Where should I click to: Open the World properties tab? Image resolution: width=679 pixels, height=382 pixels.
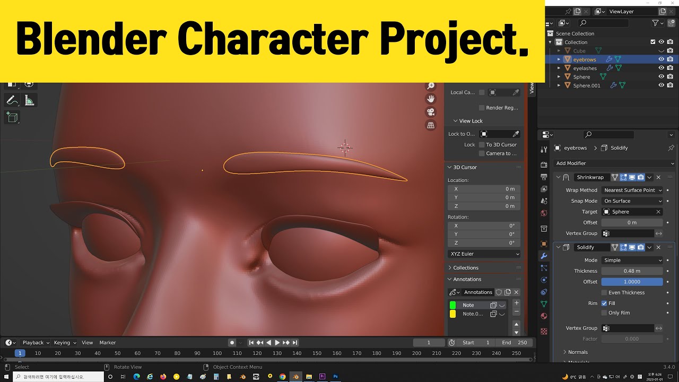coord(544,213)
